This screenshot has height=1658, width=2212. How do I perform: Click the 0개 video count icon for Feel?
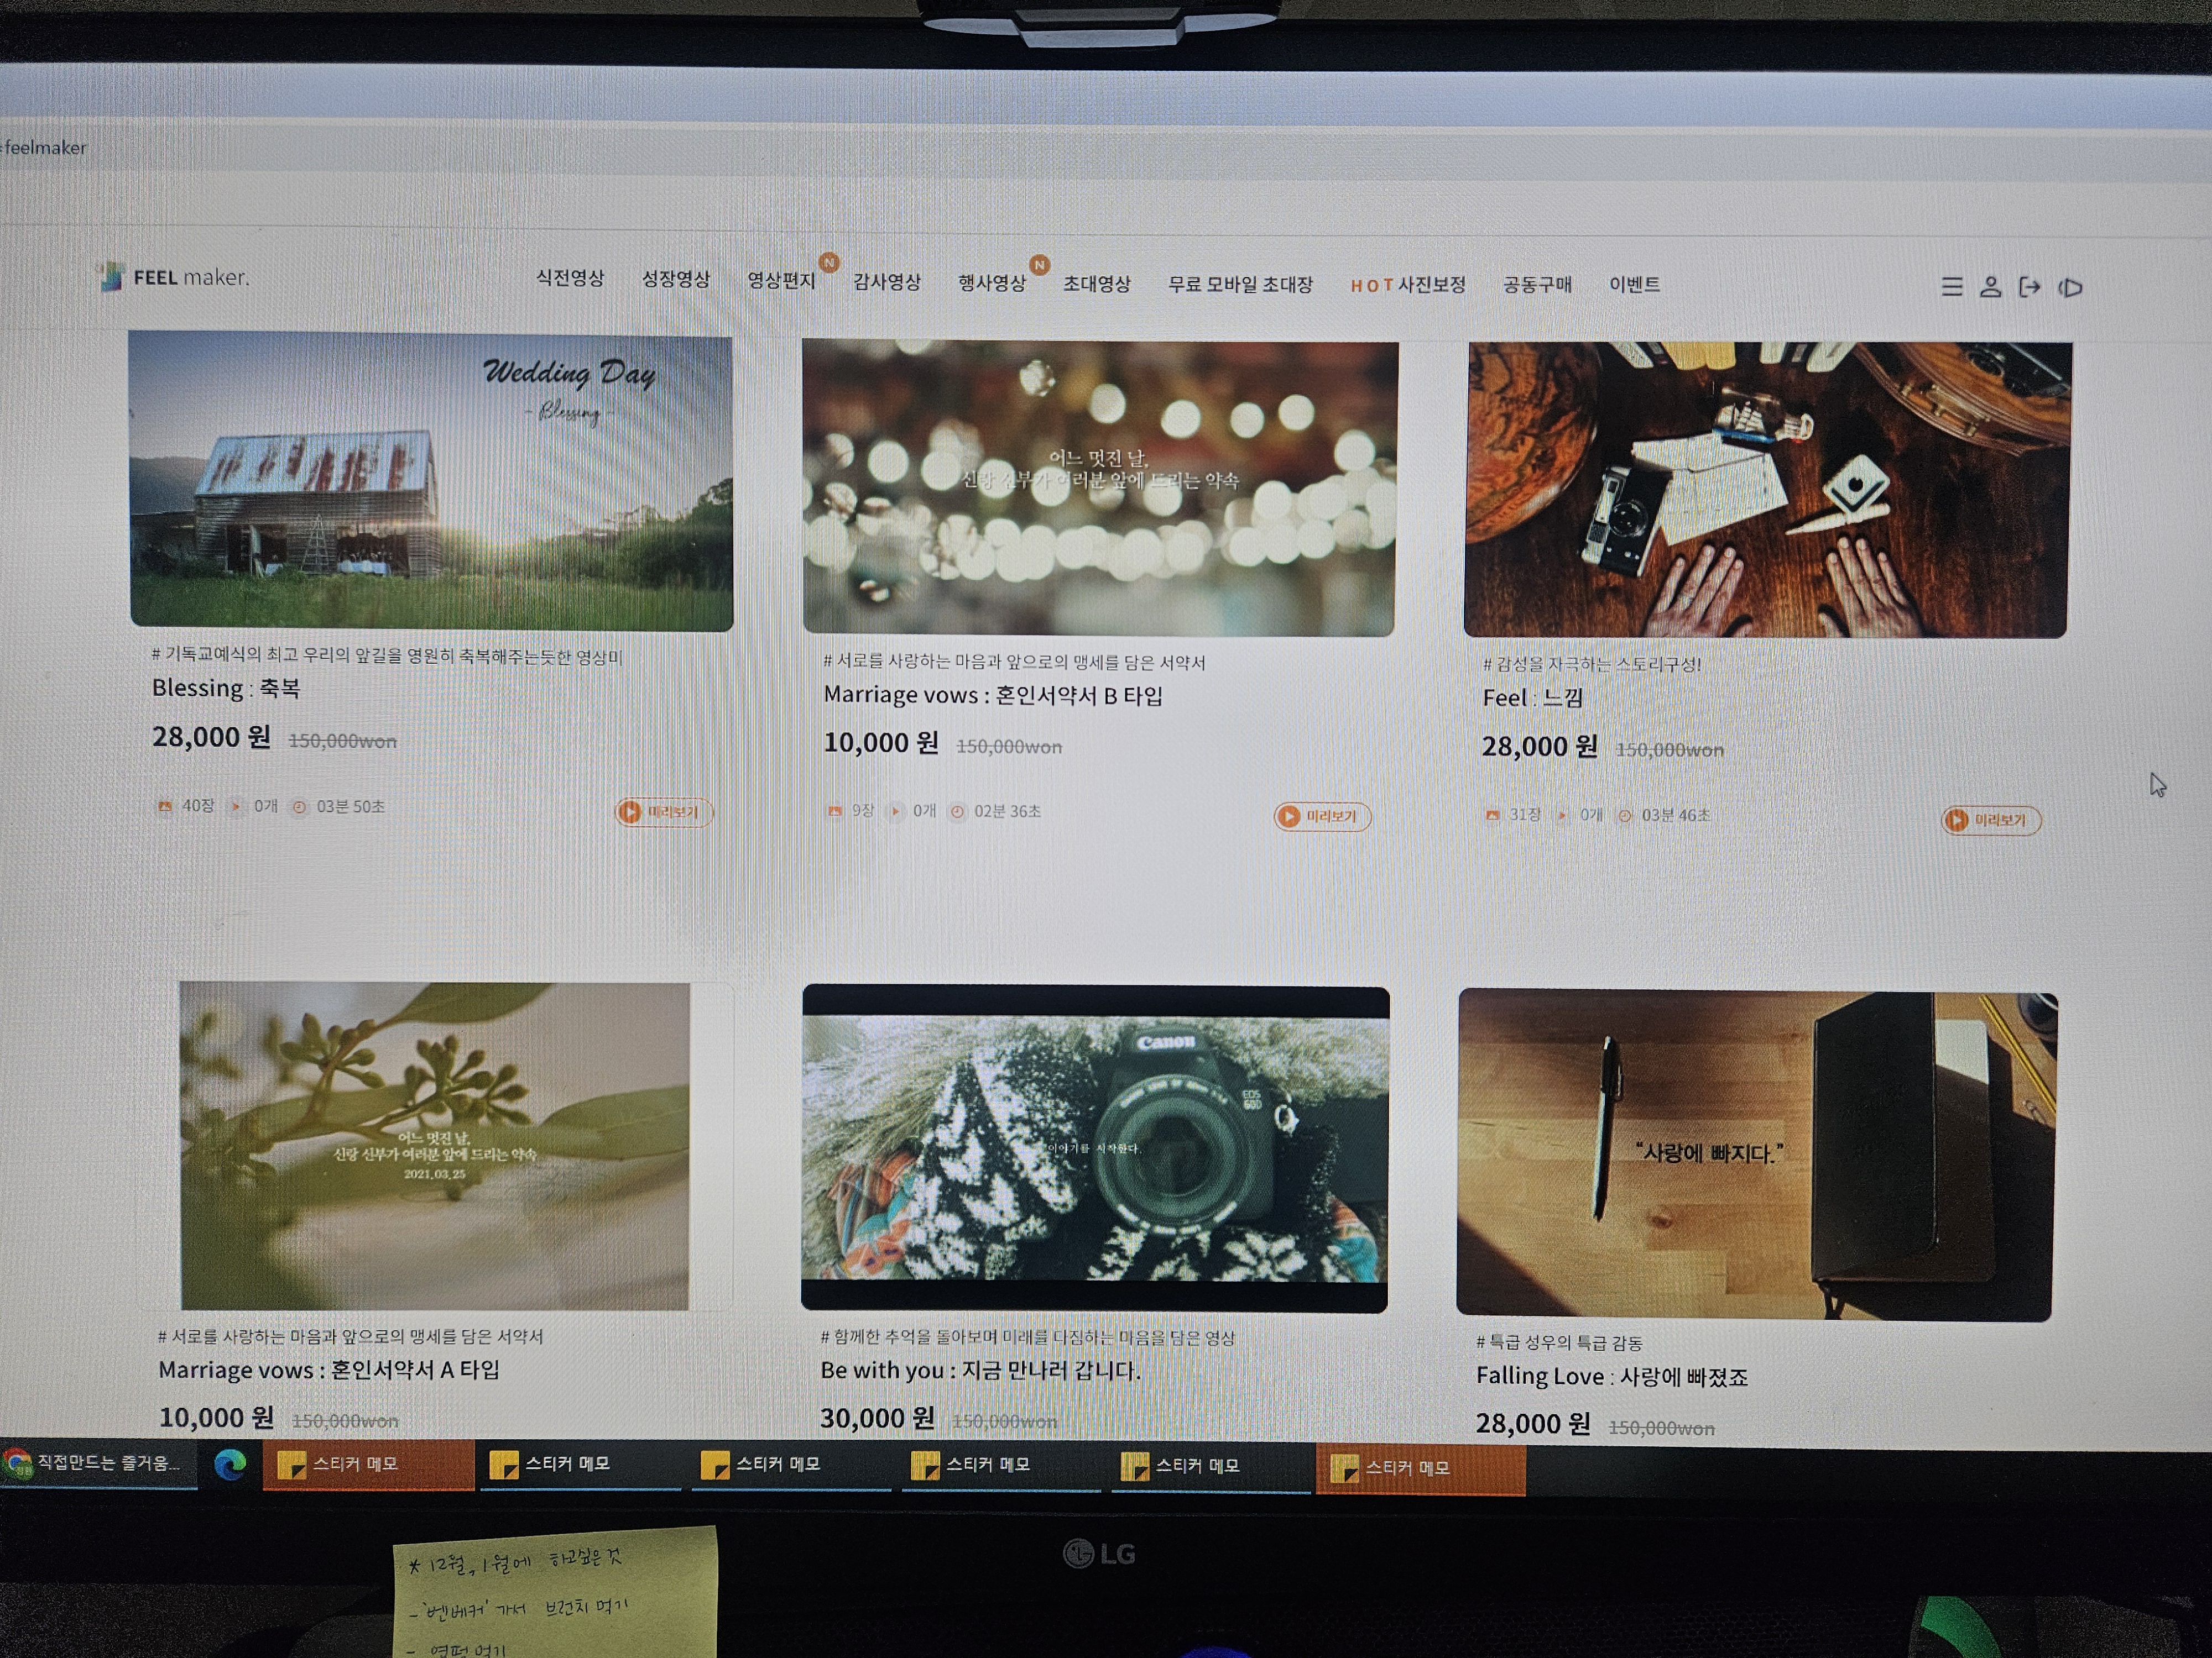(1562, 816)
